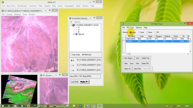Click the ENVI 4.7 title bar logo icon

tap(3, 2)
